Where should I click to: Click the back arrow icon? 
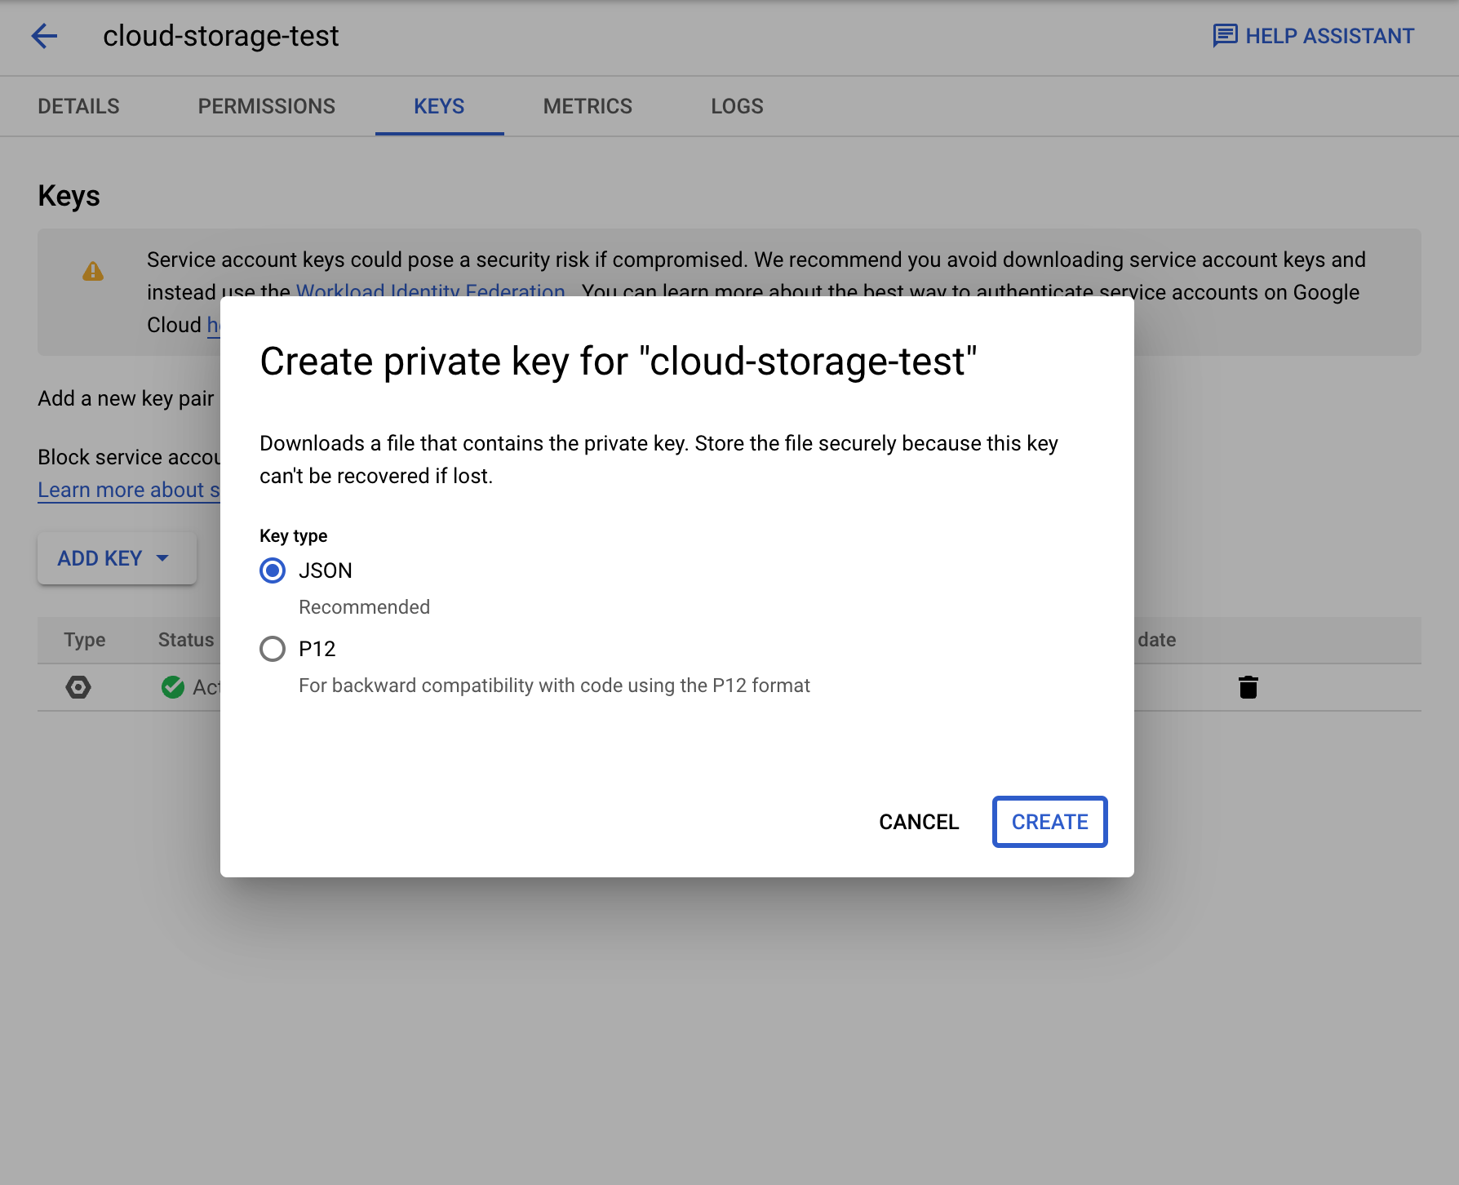click(x=44, y=36)
